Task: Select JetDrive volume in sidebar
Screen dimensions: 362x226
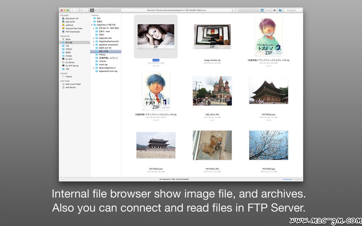Action: tap(68, 25)
